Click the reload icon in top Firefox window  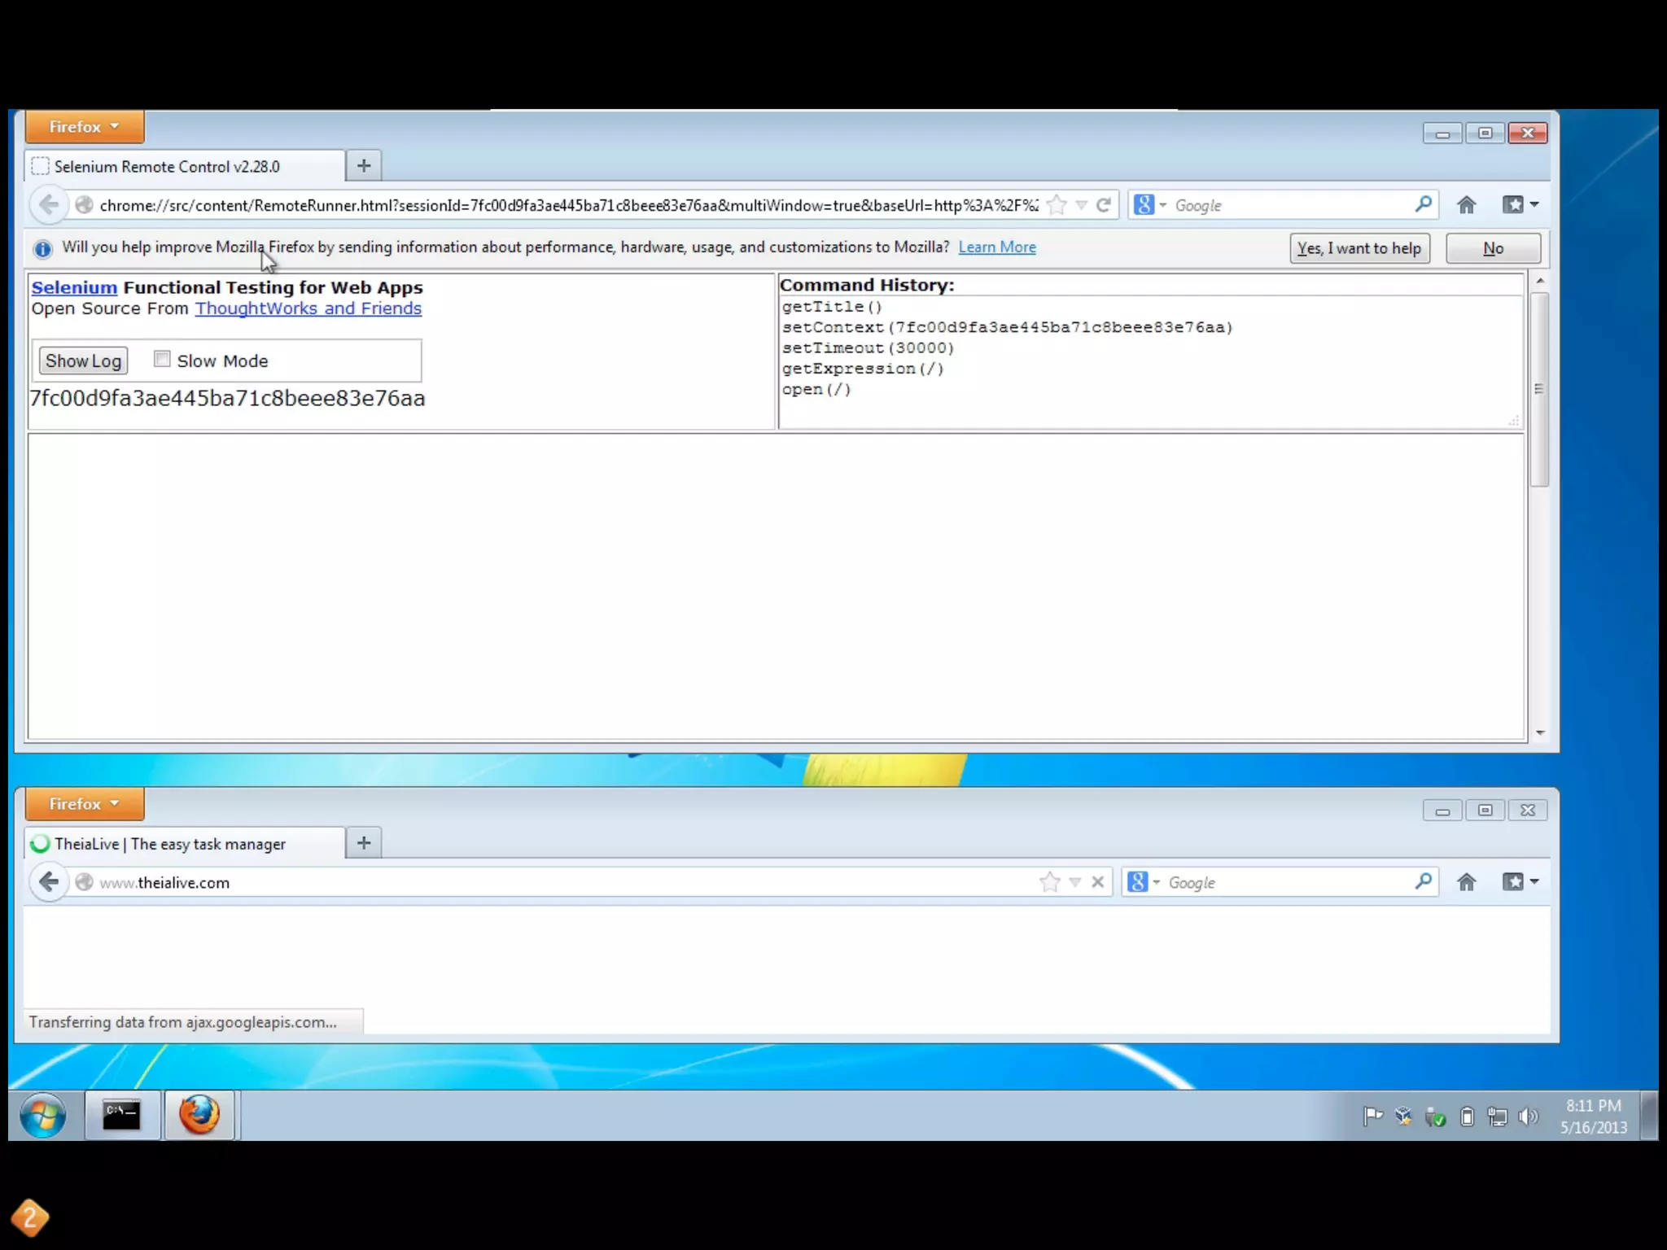(x=1103, y=205)
